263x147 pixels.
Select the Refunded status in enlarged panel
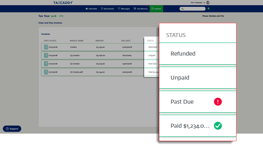tap(198, 54)
